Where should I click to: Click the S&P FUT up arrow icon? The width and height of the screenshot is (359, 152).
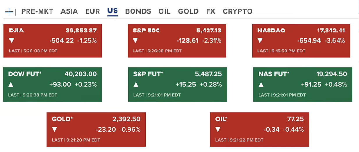point(136,85)
